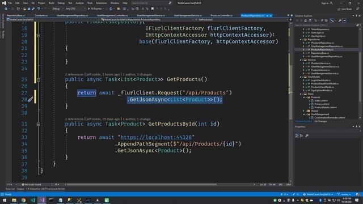
Task: Click the editor zoom level box at bottom left
Action: tap(11, 185)
